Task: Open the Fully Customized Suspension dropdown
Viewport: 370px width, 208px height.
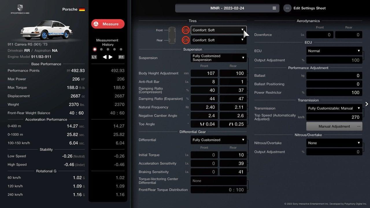Action: click(219, 58)
